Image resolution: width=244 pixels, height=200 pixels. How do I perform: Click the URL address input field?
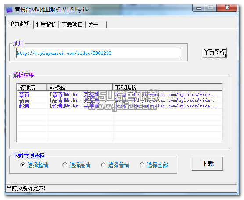point(99,53)
